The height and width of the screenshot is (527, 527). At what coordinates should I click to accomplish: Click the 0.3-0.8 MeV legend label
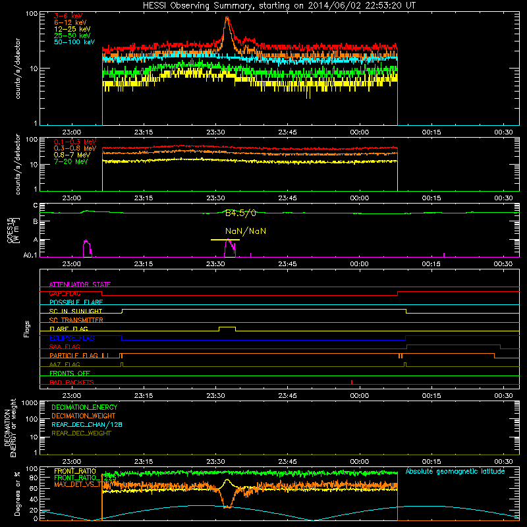pyautogui.click(x=75, y=148)
